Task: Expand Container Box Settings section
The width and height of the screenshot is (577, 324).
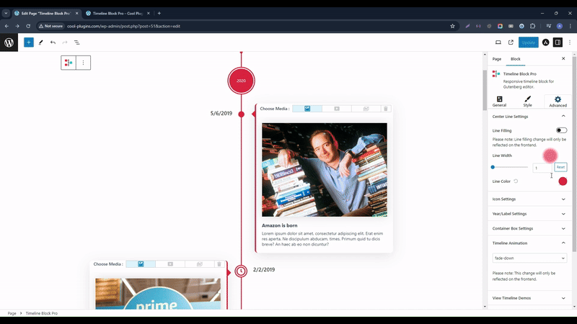Action: 529,228
